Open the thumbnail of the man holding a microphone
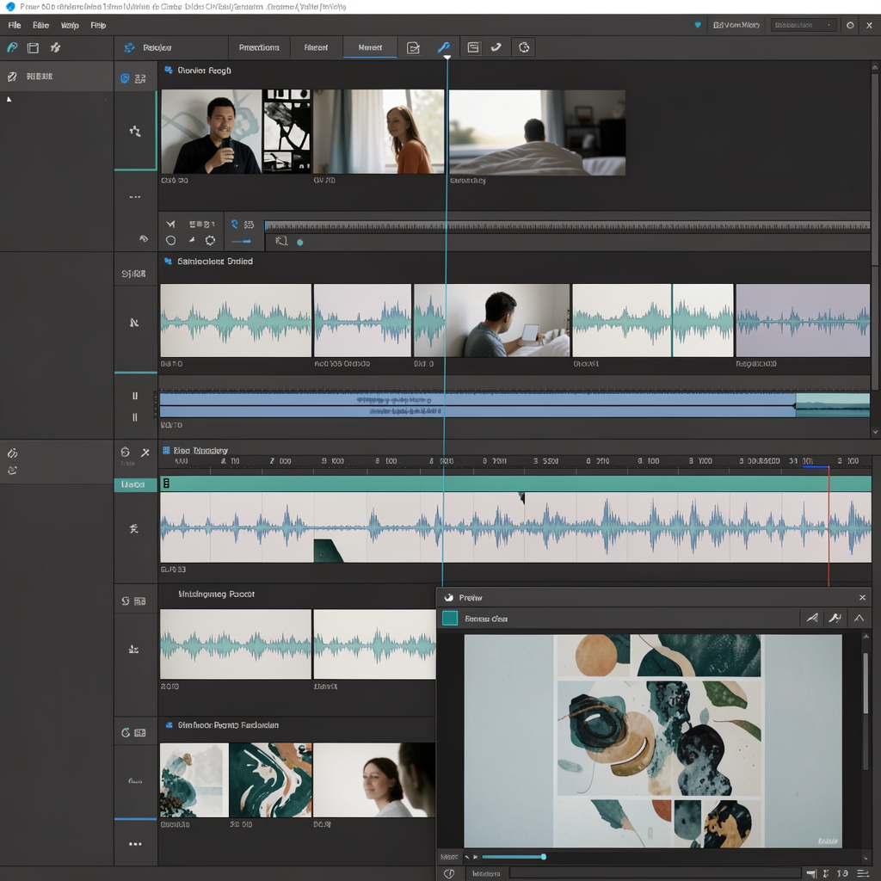The width and height of the screenshot is (881, 881). pyautogui.click(x=212, y=132)
